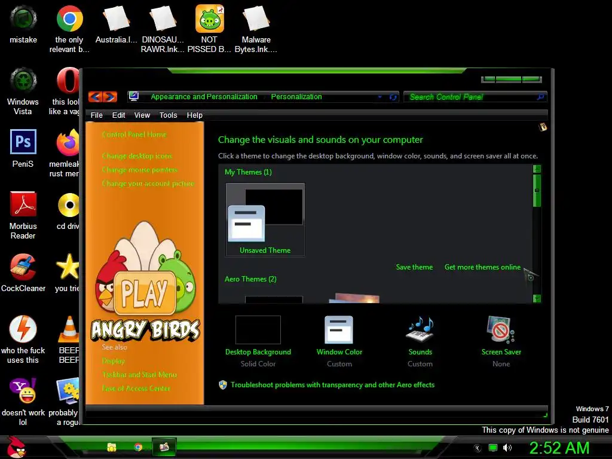Screen dimensions: 612x459
Task: Click the refresh button in address bar
Action: [x=393, y=97]
